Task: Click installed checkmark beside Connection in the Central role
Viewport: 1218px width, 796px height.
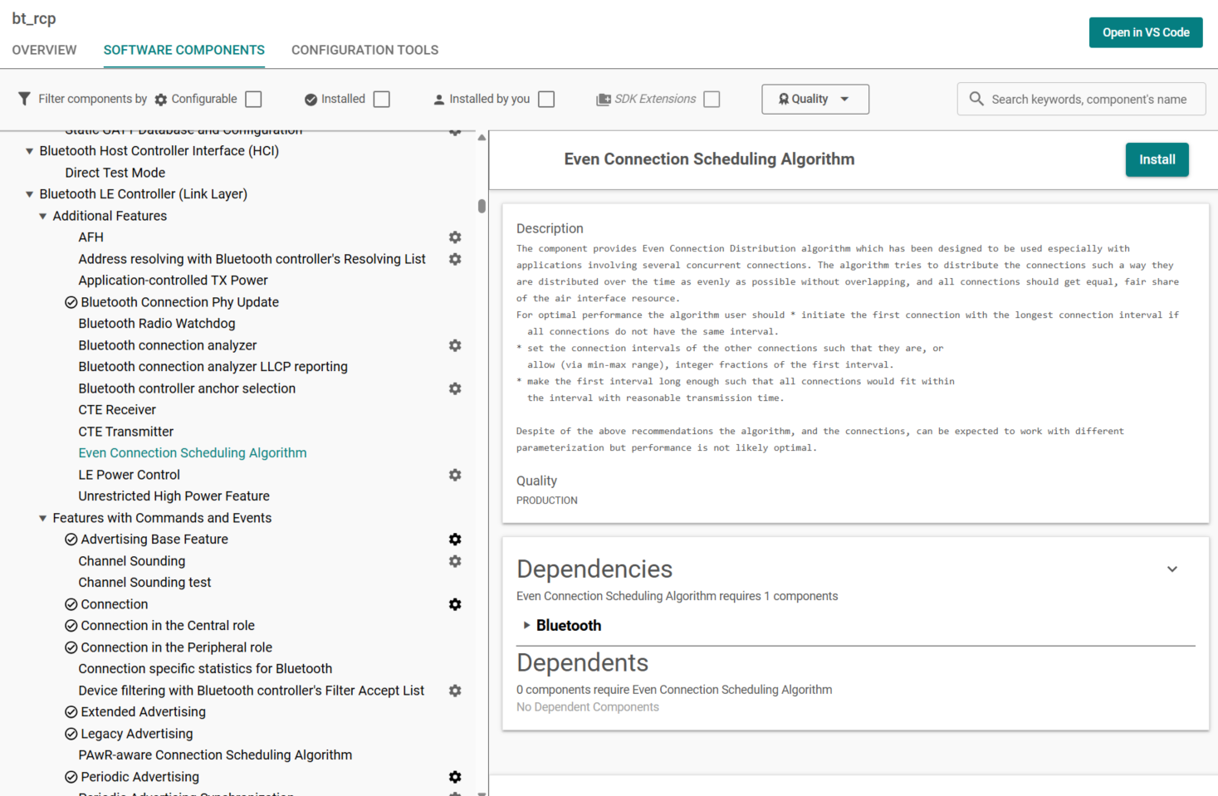Action: tap(71, 626)
